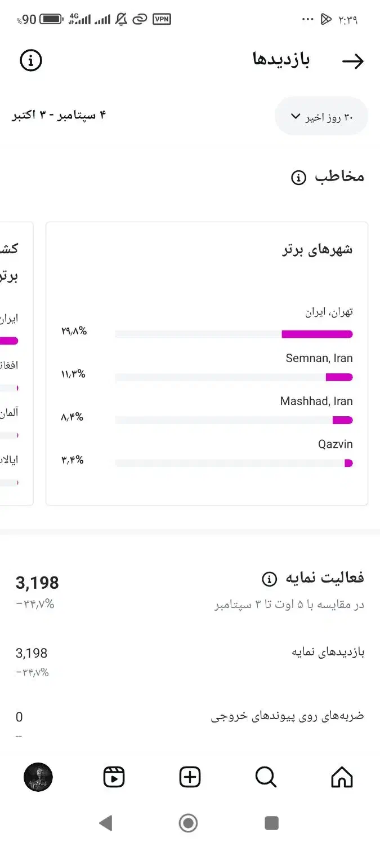Image resolution: width=380 pixels, height=846 pixels.
Task: Open profile via avatar thumbnail
Action: coord(38,777)
